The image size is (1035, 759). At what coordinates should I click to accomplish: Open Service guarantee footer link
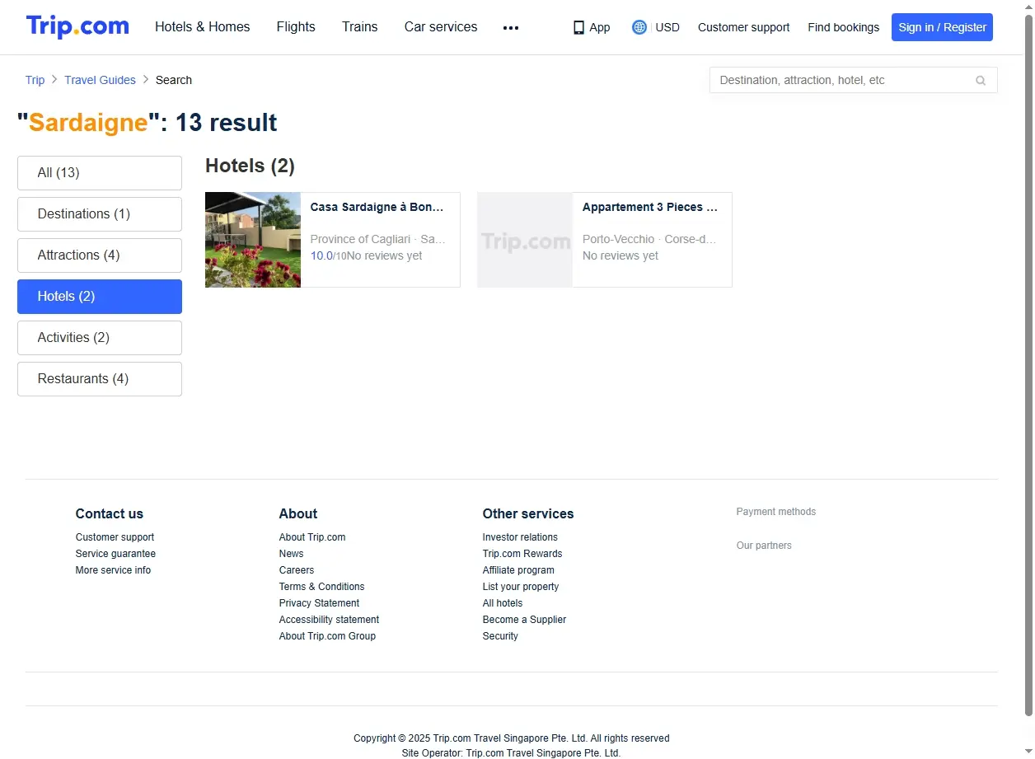coord(115,554)
